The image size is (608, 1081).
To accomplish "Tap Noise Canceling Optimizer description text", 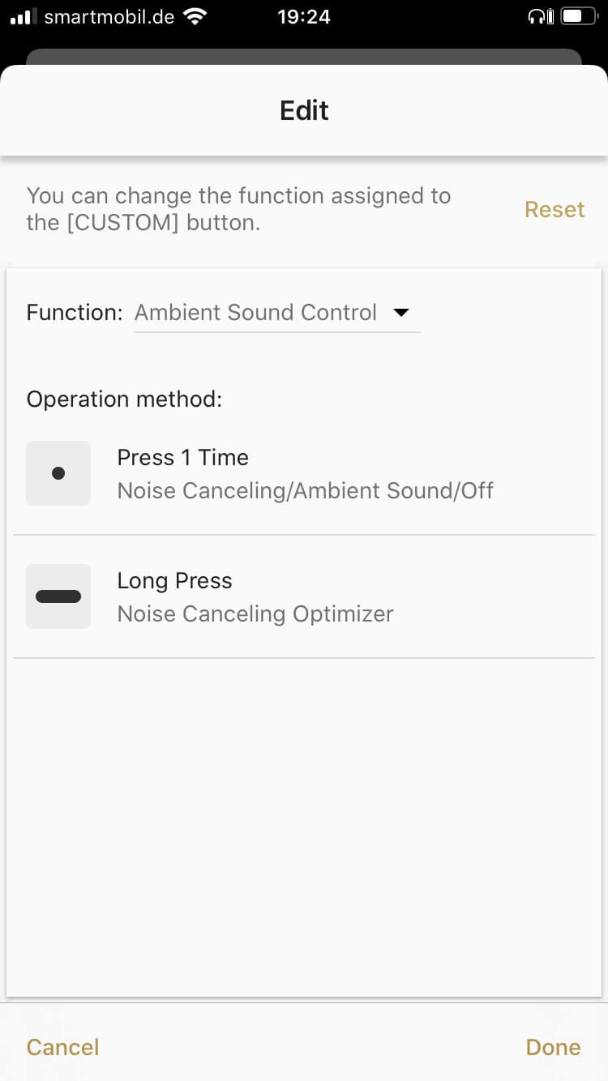I will coord(255,614).
